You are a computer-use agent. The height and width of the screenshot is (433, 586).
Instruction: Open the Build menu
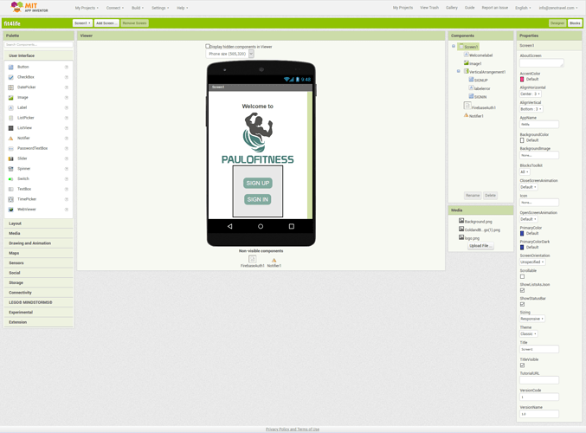coord(138,8)
